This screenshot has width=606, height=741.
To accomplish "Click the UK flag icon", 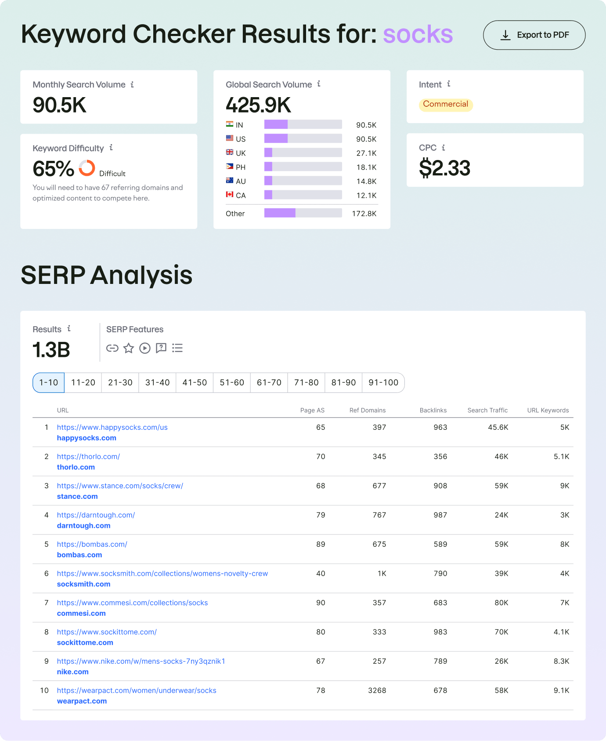I will tap(230, 153).
